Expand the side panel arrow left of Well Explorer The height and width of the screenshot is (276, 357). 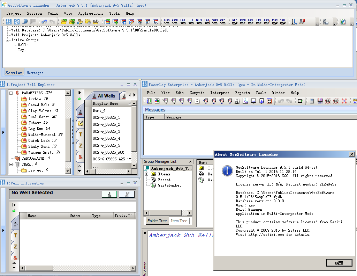(3, 132)
